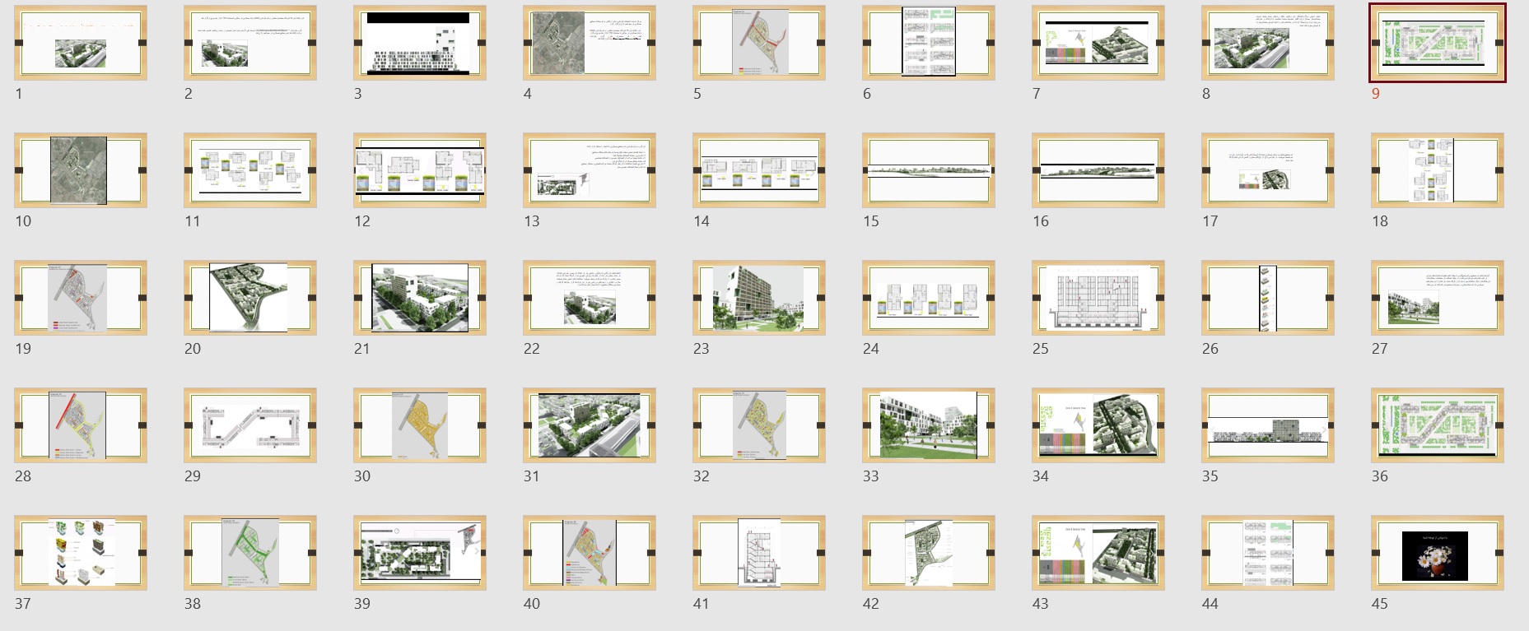Click slide 12 floor plans thumbnail
1529x631 pixels.
pos(420,170)
